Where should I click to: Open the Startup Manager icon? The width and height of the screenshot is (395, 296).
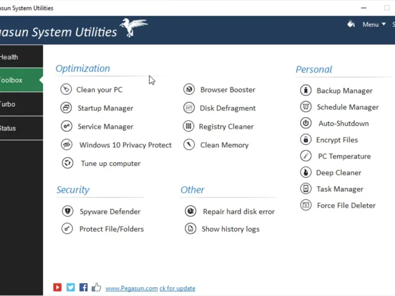click(x=66, y=108)
